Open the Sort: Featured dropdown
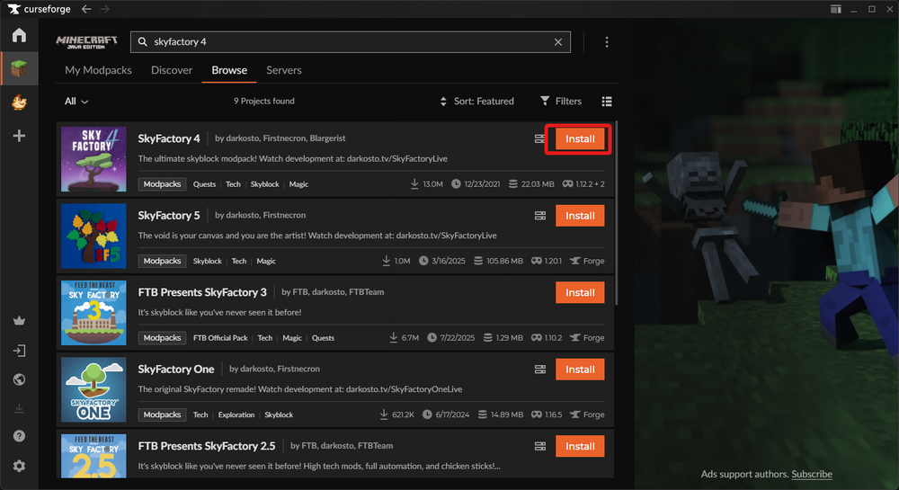 tap(476, 102)
